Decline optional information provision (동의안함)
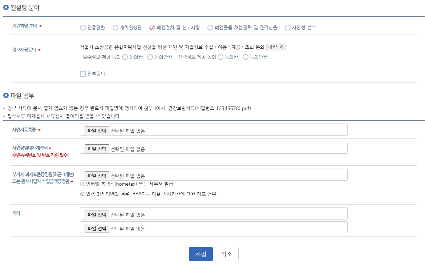The width and height of the screenshot is (425, 266). point(246,57)
